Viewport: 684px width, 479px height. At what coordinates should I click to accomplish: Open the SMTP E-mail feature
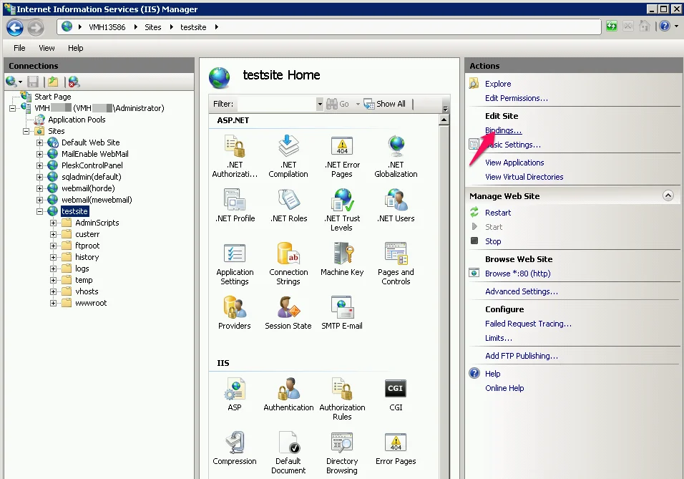point(342,313)
